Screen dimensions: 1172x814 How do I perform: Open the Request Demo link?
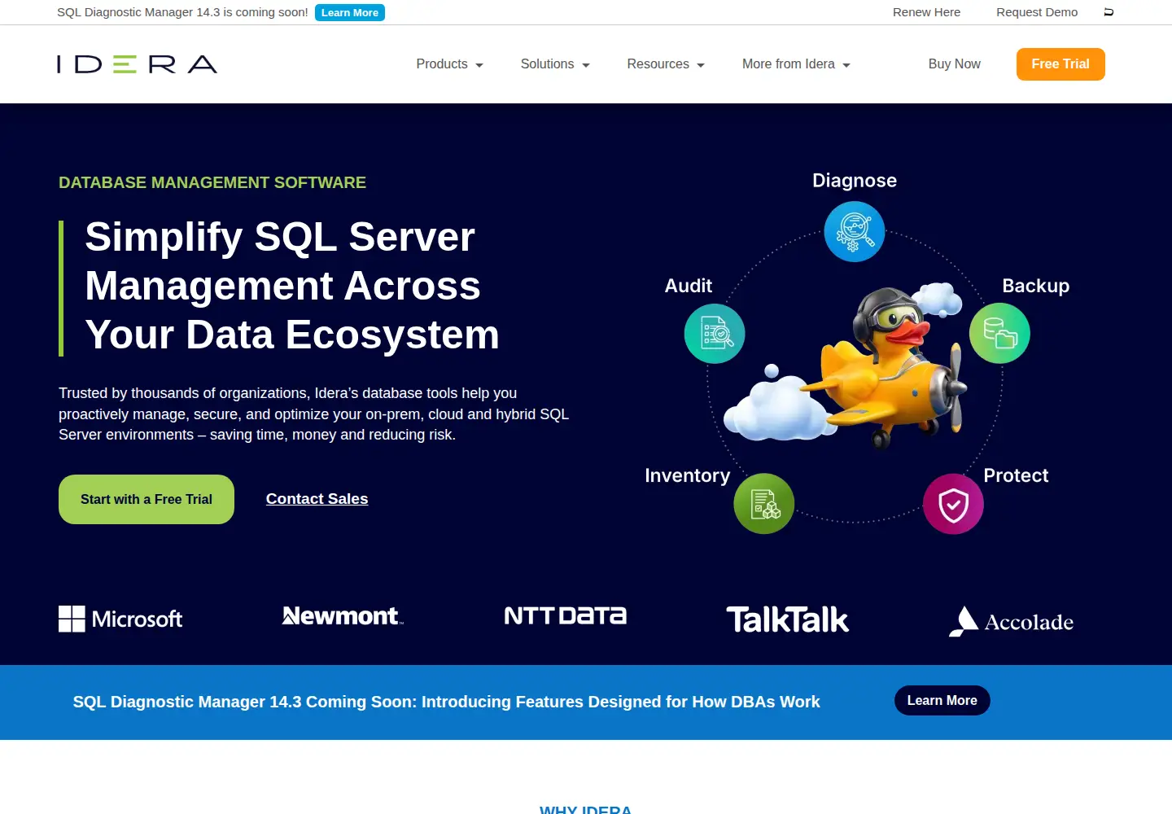tap(1037, 12)
